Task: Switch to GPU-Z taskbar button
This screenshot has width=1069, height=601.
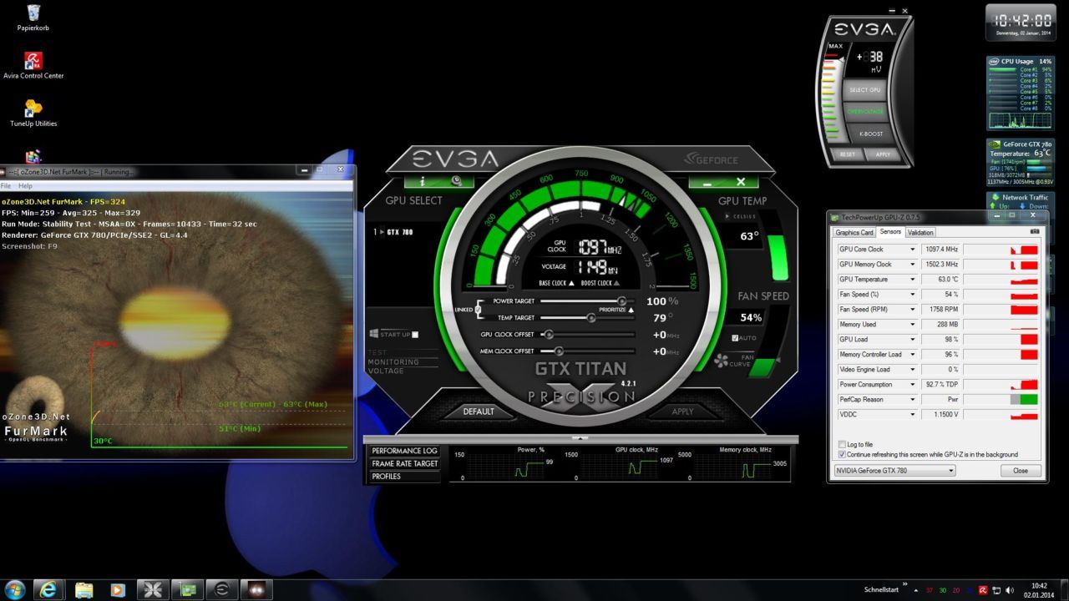Action: (188, 589)
